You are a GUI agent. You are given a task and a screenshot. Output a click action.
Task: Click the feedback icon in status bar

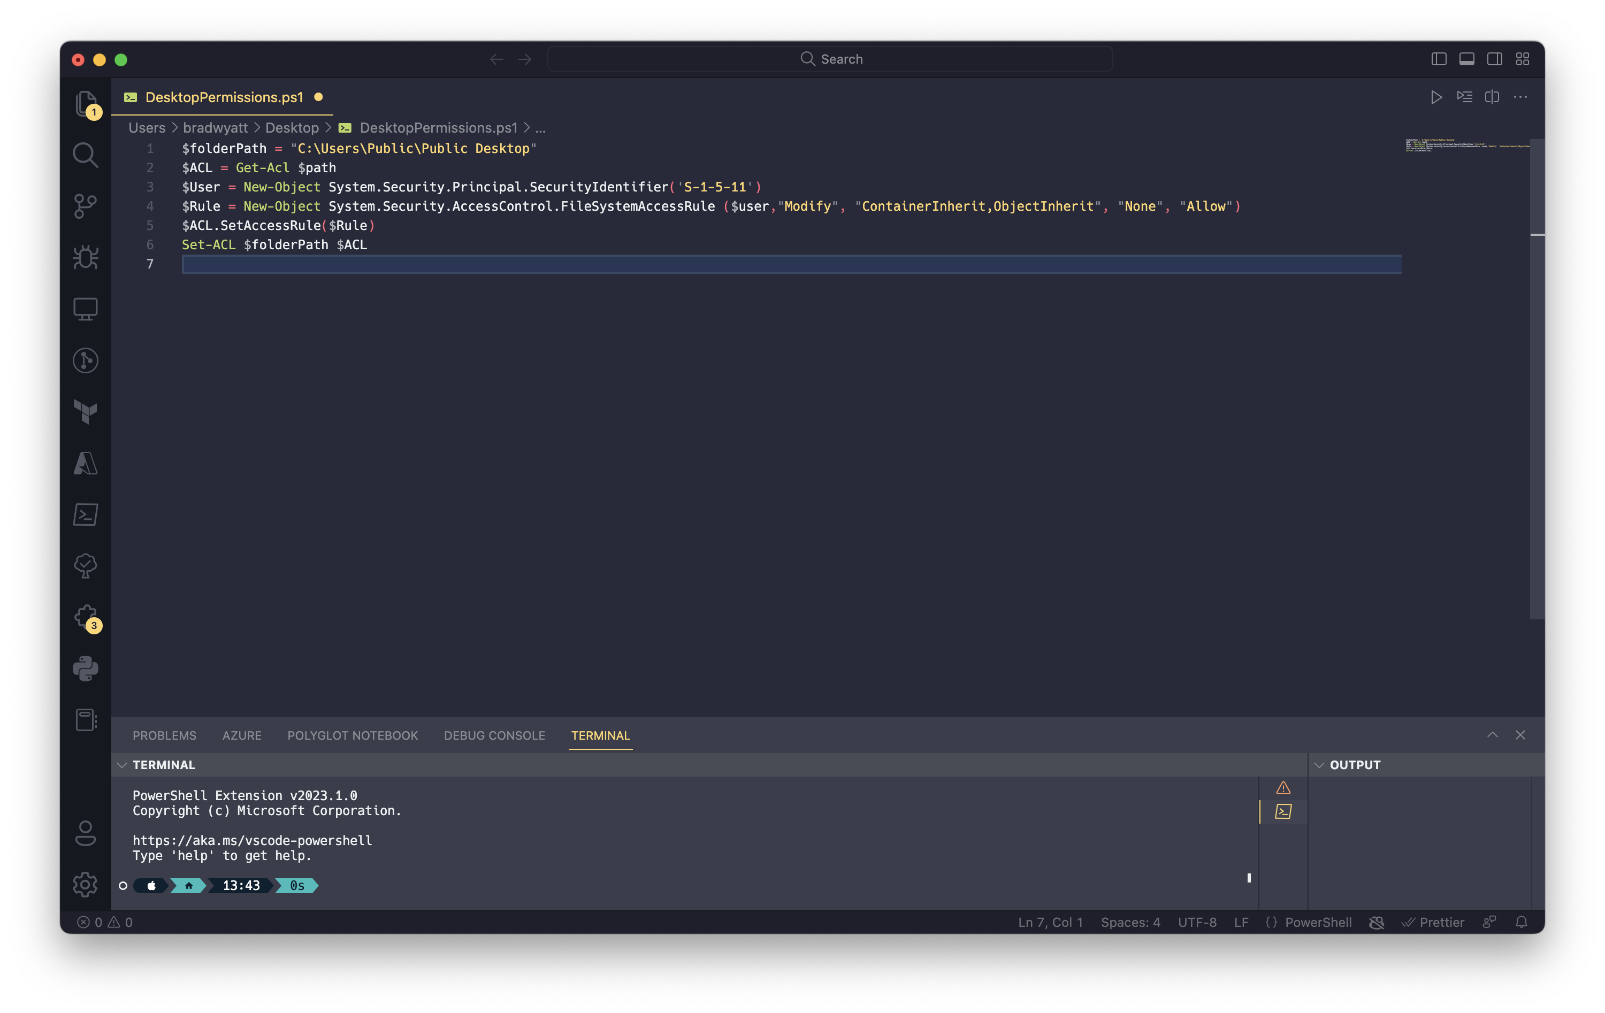click(x=1489, y=923)
